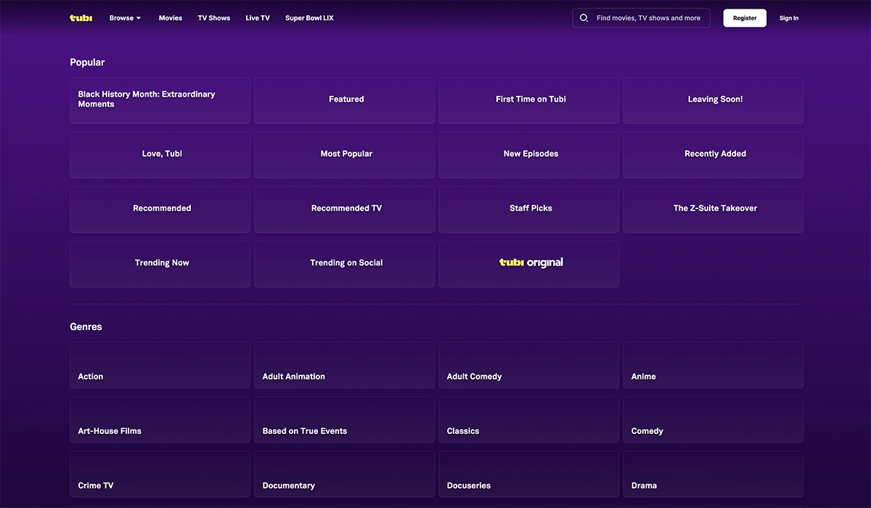Open The Z-Suite Takeover tile

click(713, 210)
